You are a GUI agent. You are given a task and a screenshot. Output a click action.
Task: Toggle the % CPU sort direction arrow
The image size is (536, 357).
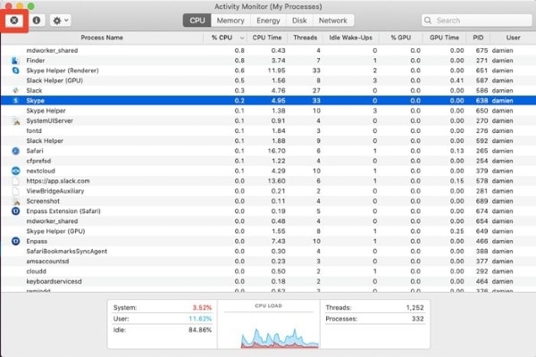pos(242,37)
